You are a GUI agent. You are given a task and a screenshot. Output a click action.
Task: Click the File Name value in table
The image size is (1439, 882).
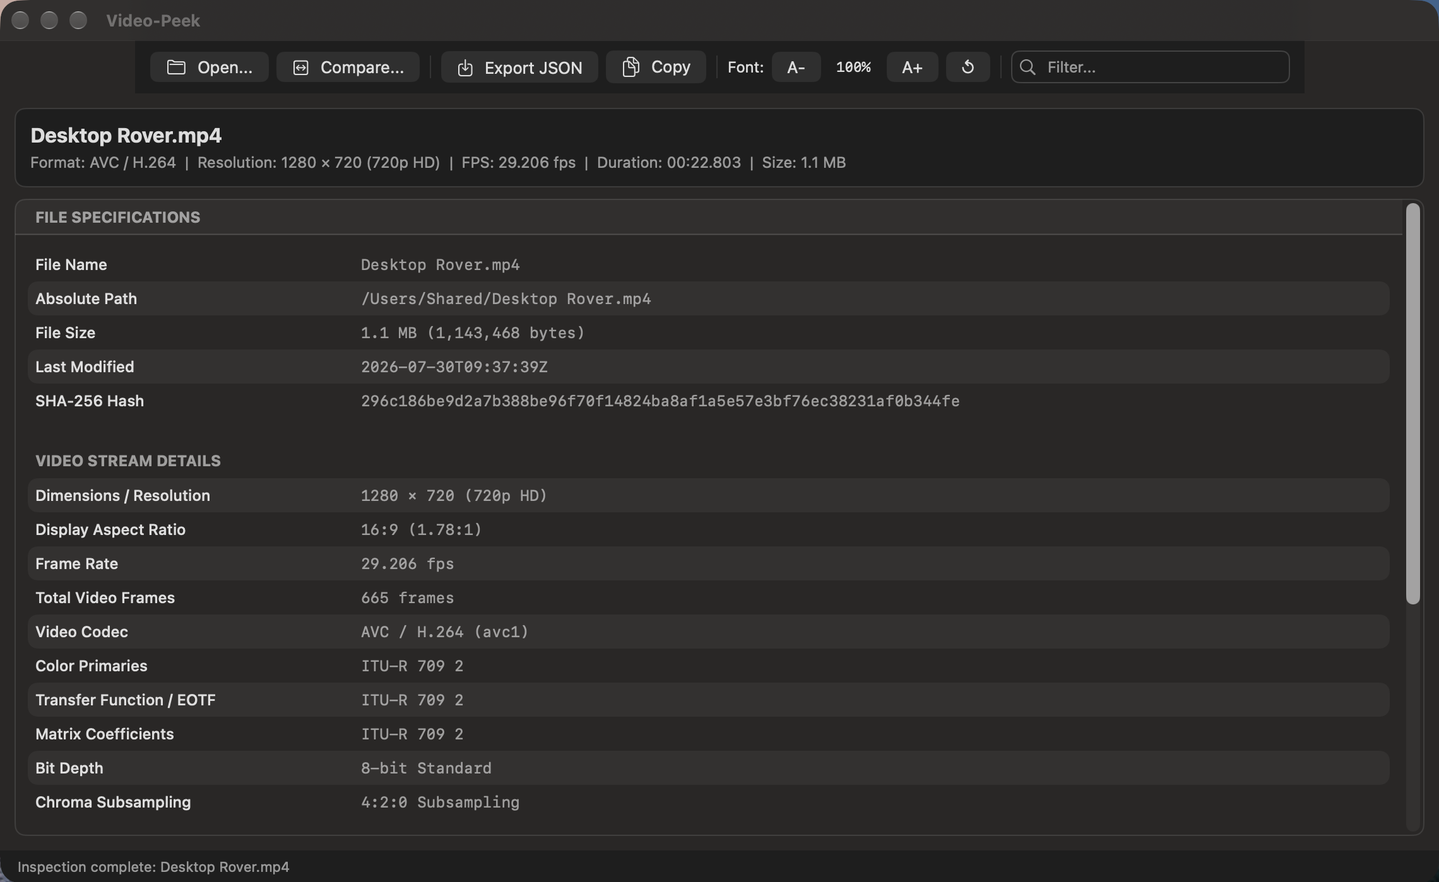(x=440, y=265)
